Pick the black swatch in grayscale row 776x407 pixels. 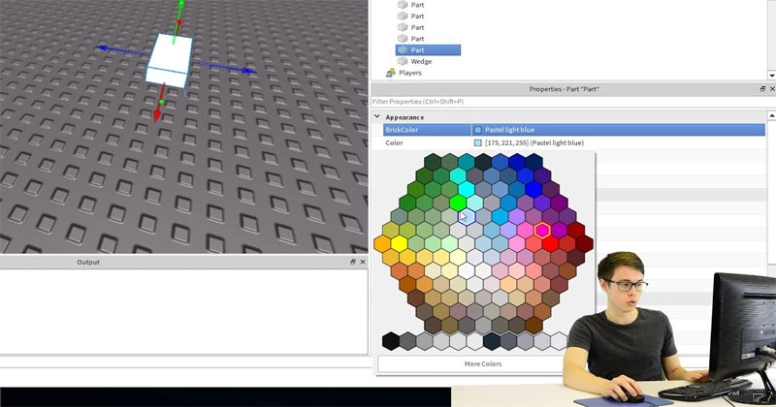pos(391,340)
